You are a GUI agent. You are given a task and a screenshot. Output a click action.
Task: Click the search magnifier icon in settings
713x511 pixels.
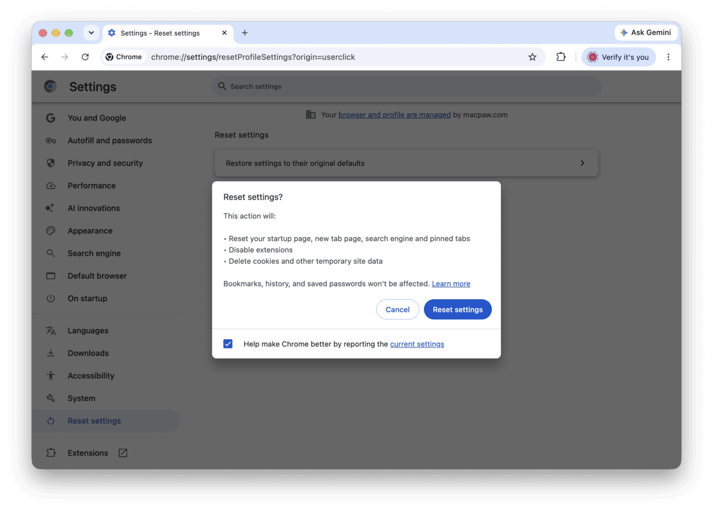pyautogui.click(x=222, y=86)
